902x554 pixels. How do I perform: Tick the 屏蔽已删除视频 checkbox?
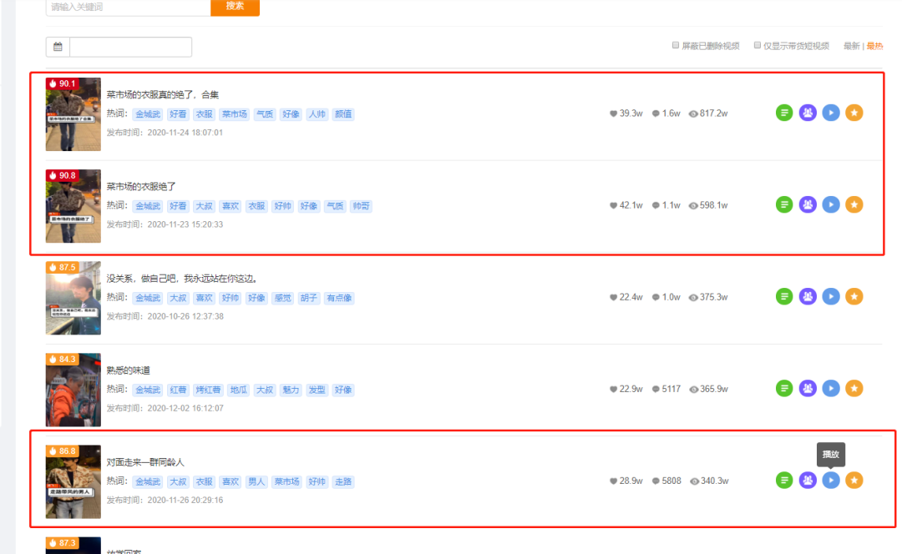676,45
